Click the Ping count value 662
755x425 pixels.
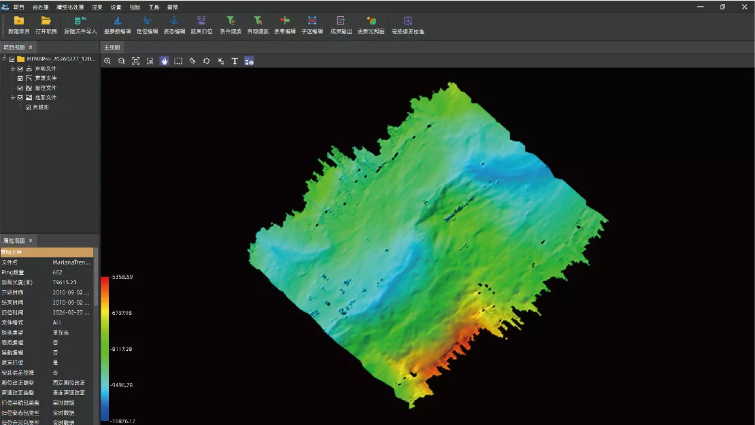click(57, 273)
